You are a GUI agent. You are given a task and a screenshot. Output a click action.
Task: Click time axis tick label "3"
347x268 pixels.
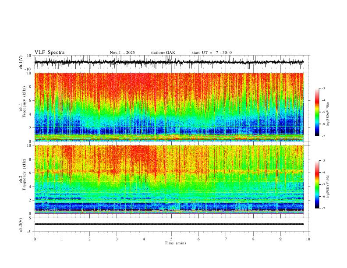point(117,239)
